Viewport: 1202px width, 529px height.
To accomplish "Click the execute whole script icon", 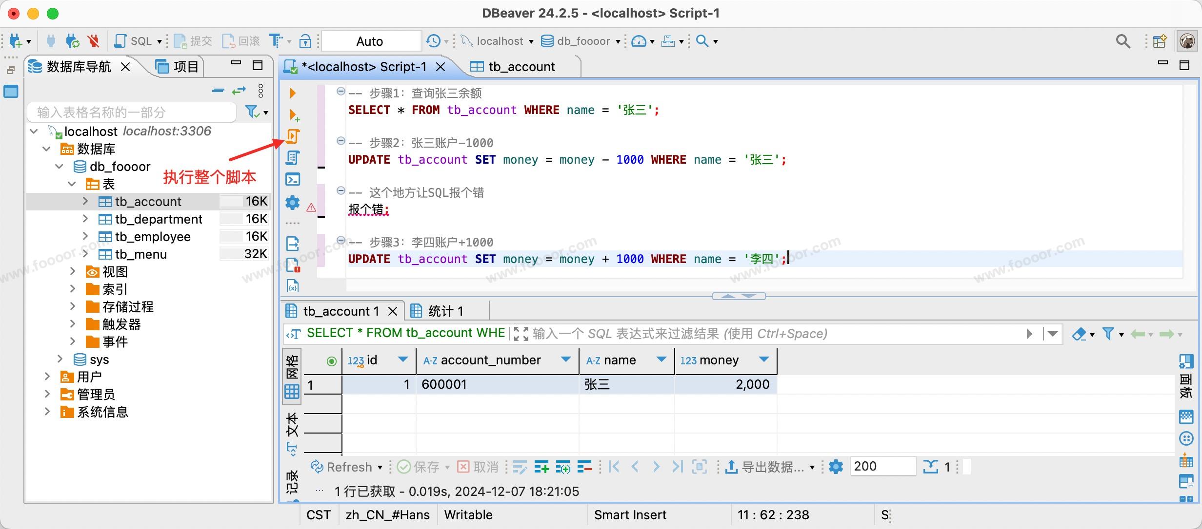I will pos(292,136).
